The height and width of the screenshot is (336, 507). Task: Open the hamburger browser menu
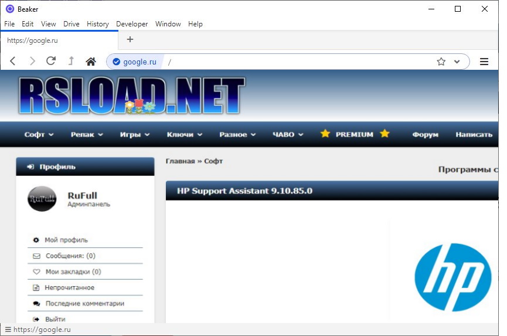coord(484,62)
